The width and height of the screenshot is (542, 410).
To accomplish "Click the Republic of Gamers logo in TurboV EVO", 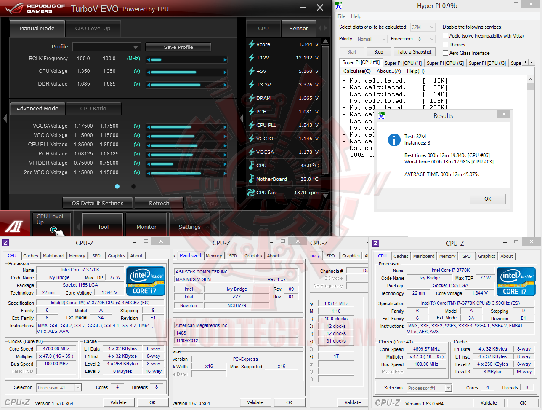I will coord(35,8).
